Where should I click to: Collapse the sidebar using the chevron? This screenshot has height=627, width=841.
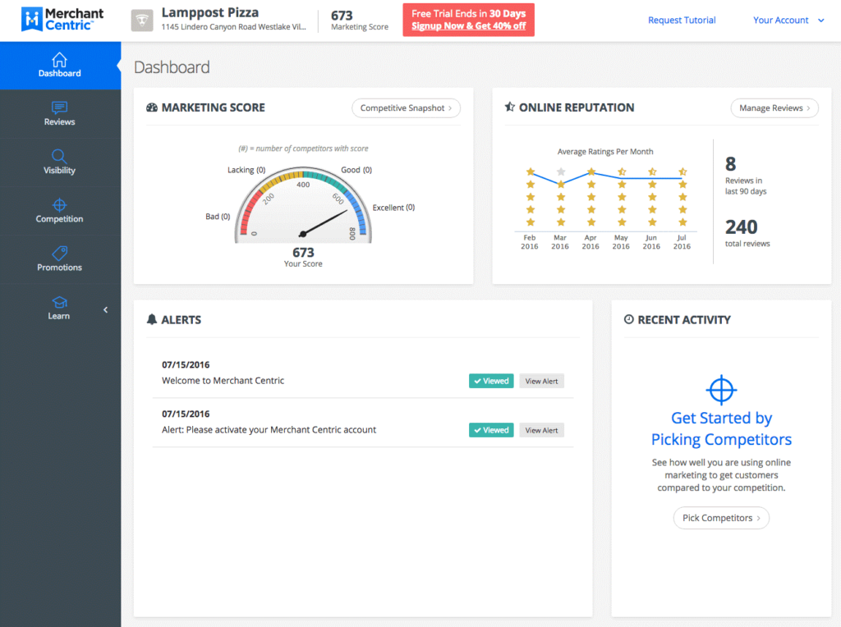click(105, 310)
